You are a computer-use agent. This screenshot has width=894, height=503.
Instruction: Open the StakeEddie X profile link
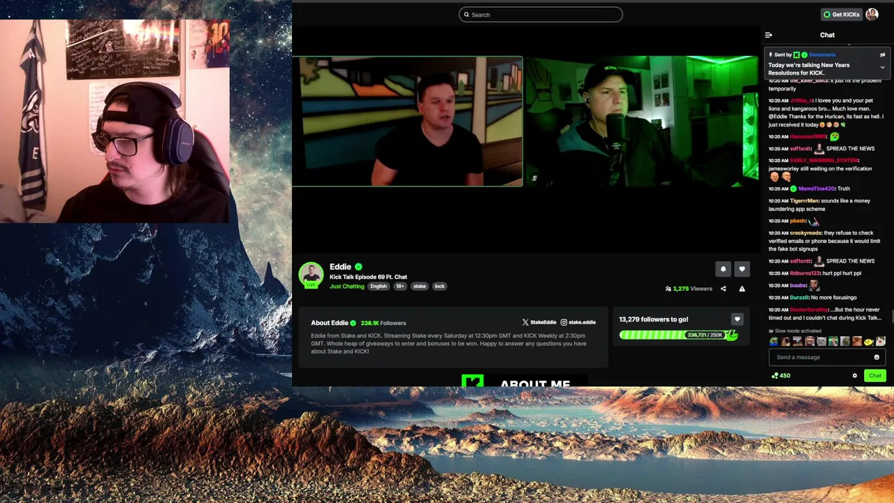click(x=539, y=322)
